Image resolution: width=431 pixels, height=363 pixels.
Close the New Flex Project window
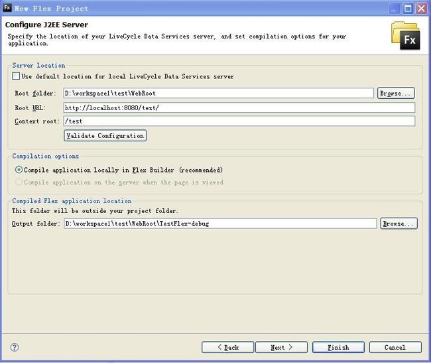point(421,9)
